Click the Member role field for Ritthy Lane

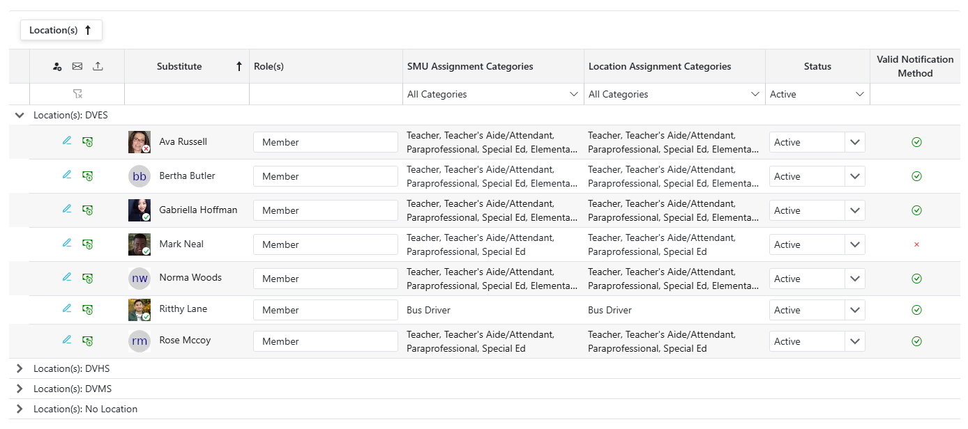[x=326, y=310]
